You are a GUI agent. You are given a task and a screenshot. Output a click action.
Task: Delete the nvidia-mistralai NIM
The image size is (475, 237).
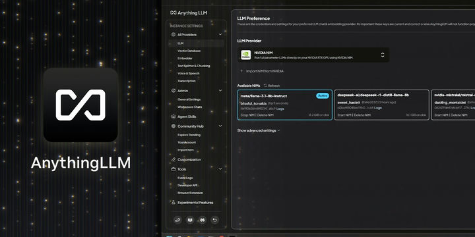coord(459,115)
